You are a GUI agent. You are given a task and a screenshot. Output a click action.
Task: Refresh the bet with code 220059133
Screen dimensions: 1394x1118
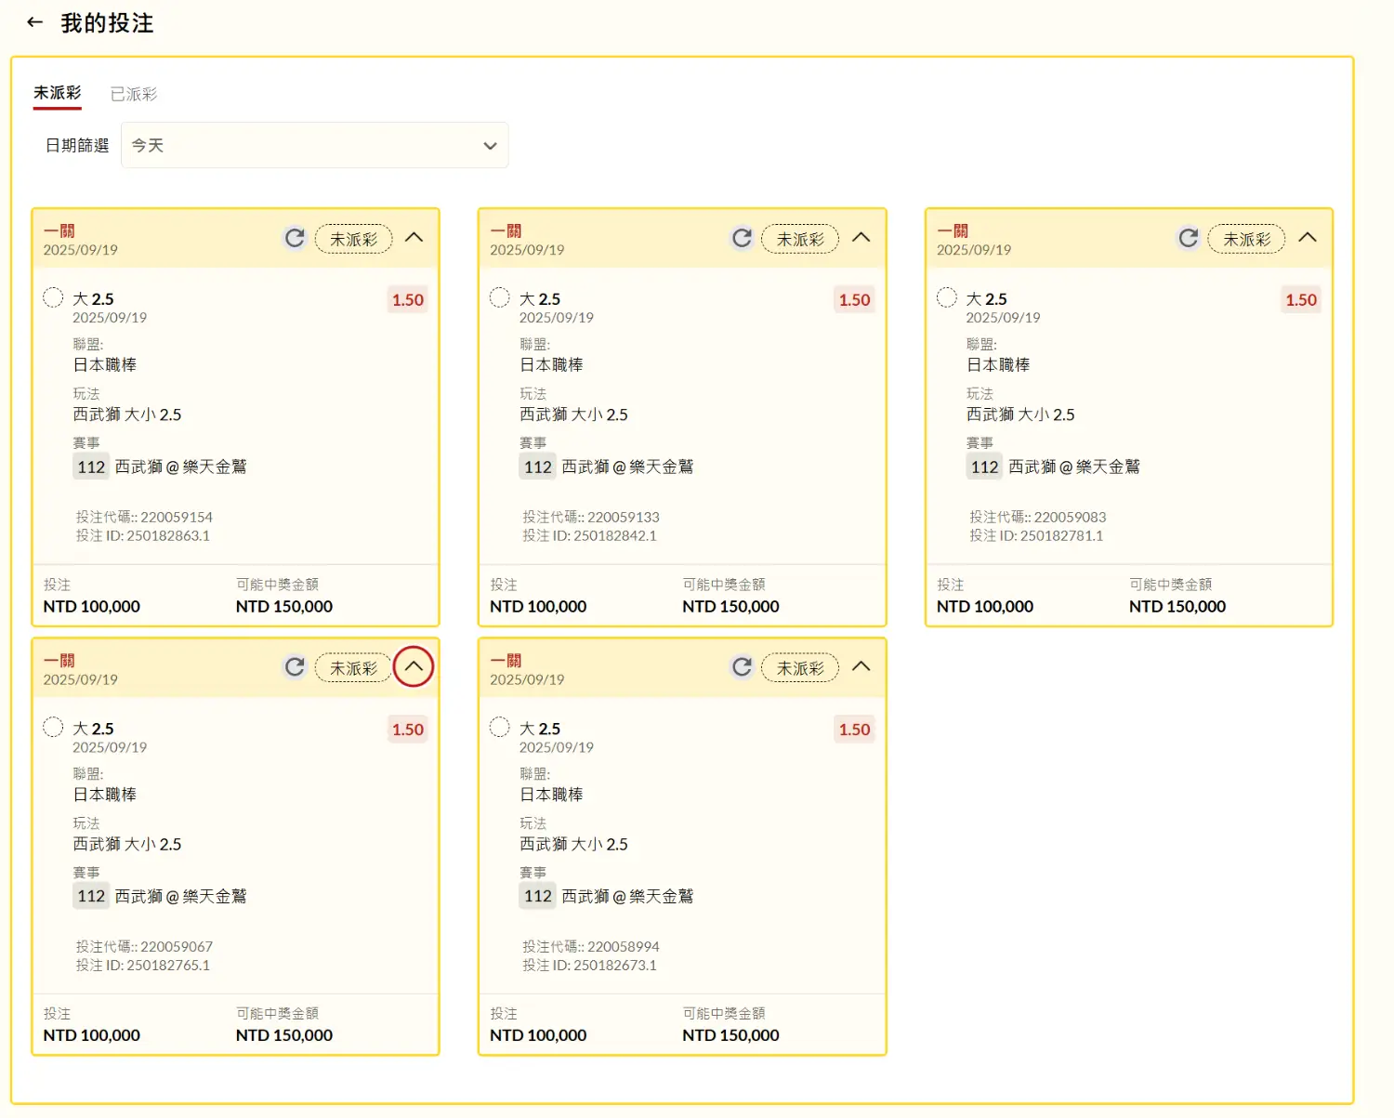[742, 238]
